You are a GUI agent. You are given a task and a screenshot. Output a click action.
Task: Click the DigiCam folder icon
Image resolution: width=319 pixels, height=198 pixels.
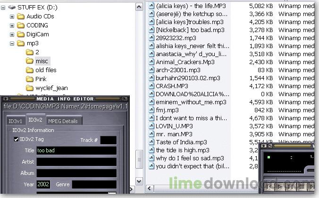(x=21, y=34)
